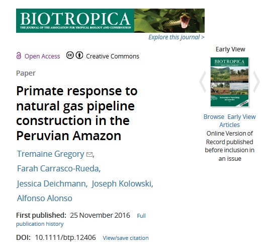
Task: Open Tremaine Gregory author link
Action: pyautogui.click(x=51, y=154)
